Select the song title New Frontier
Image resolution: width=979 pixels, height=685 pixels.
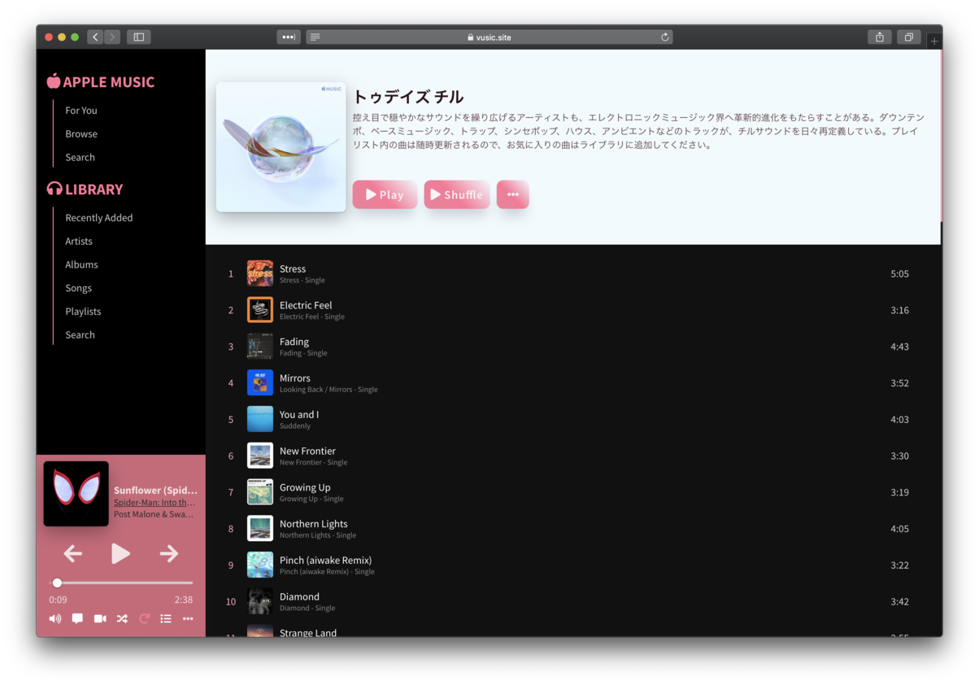(x=307, y=452)
